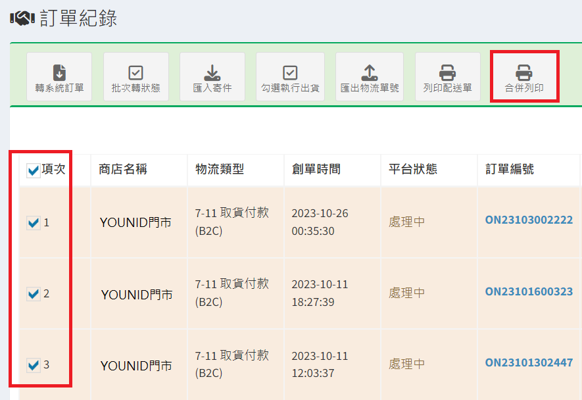Open order link ON23101600323
Screen dimensions: 582x400
529,291
